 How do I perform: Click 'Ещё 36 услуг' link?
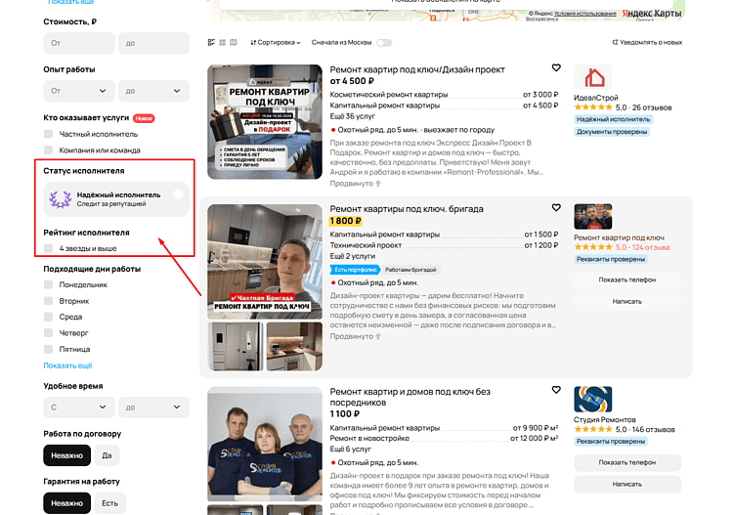[x=353, y=116]
